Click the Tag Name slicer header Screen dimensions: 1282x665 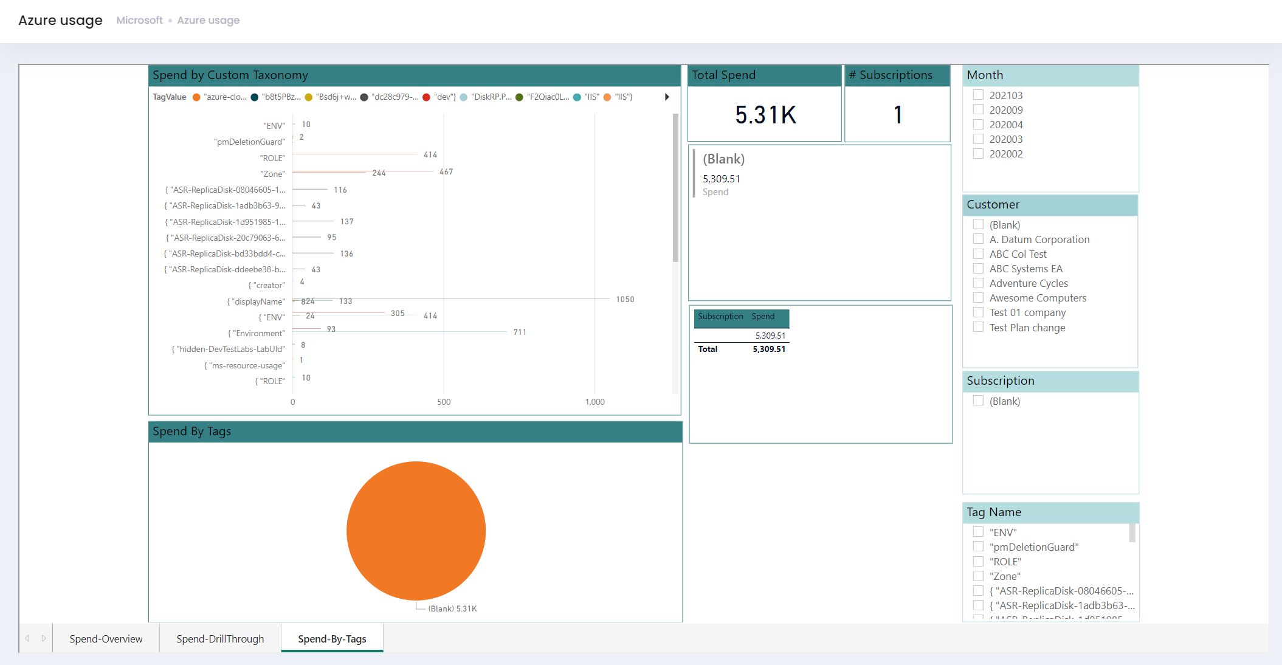1050,512
